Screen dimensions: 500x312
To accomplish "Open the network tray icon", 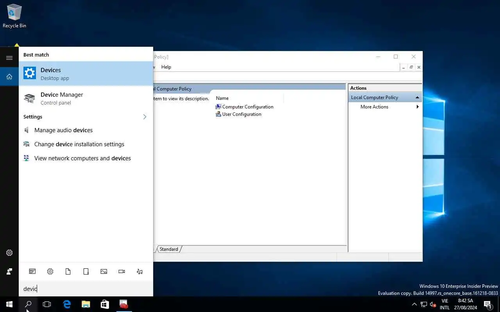I will tap(424, 304).
